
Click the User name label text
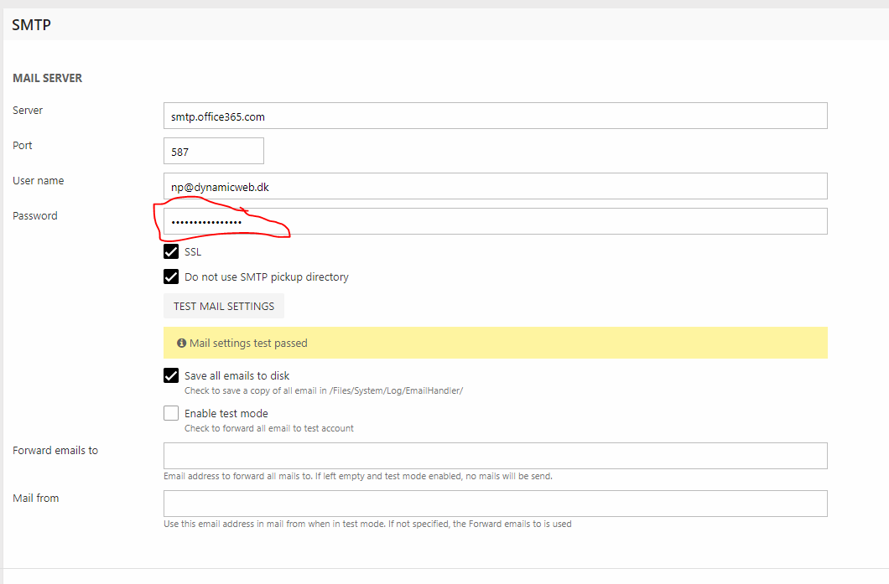pos(39,181)
